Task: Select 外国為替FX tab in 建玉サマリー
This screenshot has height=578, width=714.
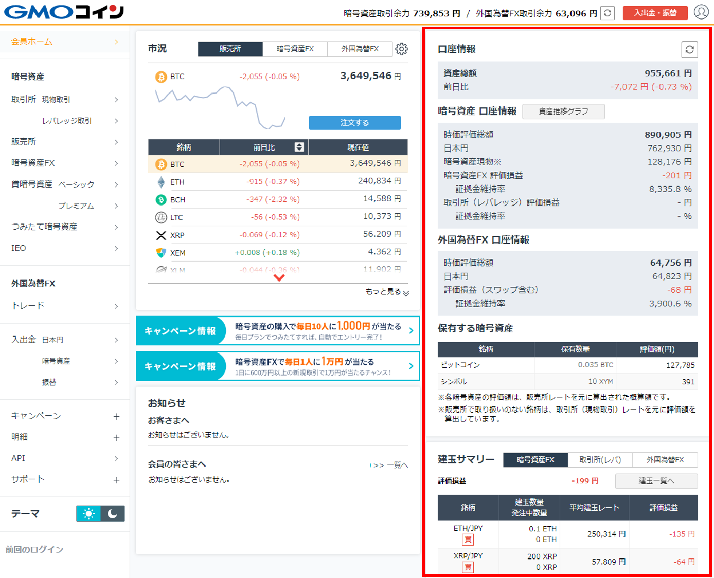Action: 665,460
